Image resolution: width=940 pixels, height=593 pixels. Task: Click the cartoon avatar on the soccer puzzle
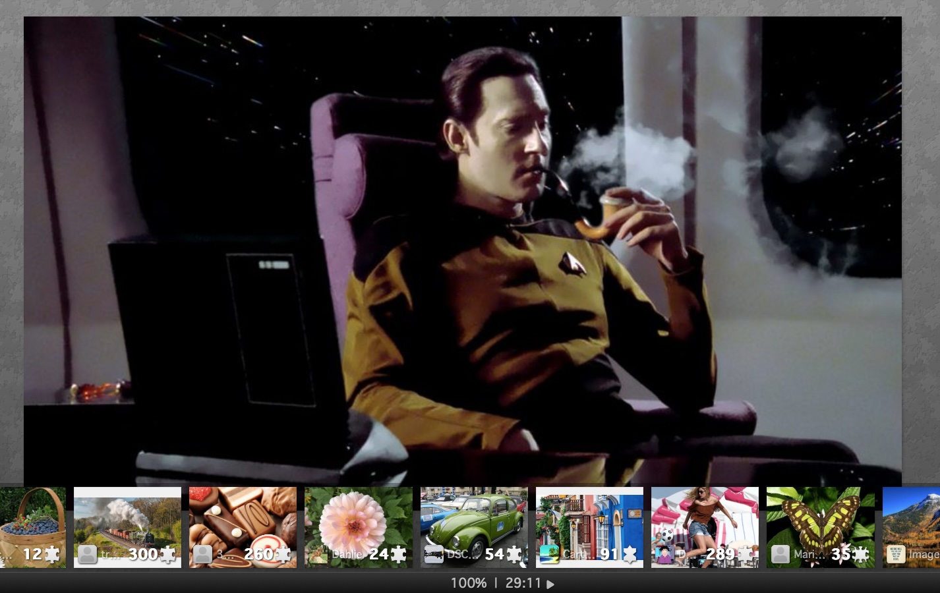664,555
